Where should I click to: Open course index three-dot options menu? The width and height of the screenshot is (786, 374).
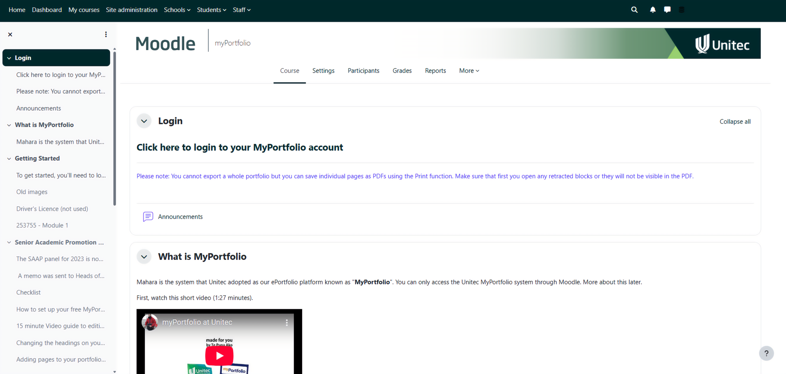click(106, 34)
